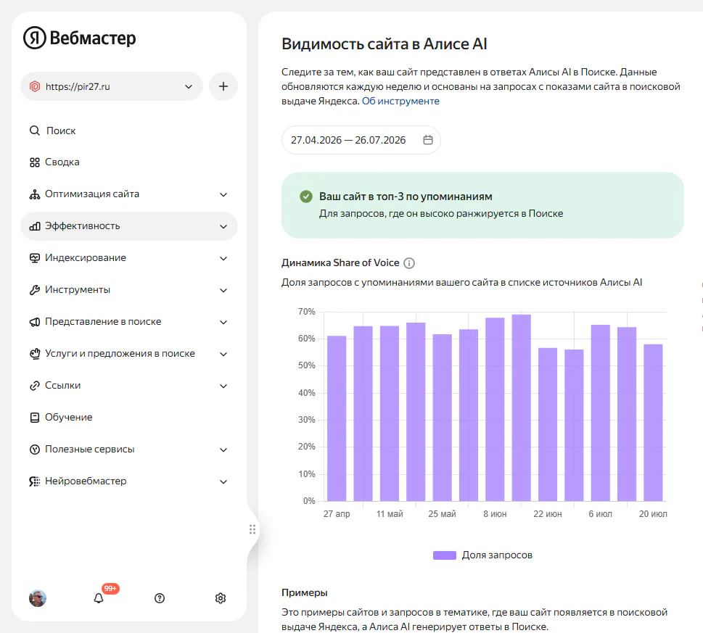This screenshot has height=633, width=703.
Task: Click the Примеры section heading
Action: click(305, 592)
